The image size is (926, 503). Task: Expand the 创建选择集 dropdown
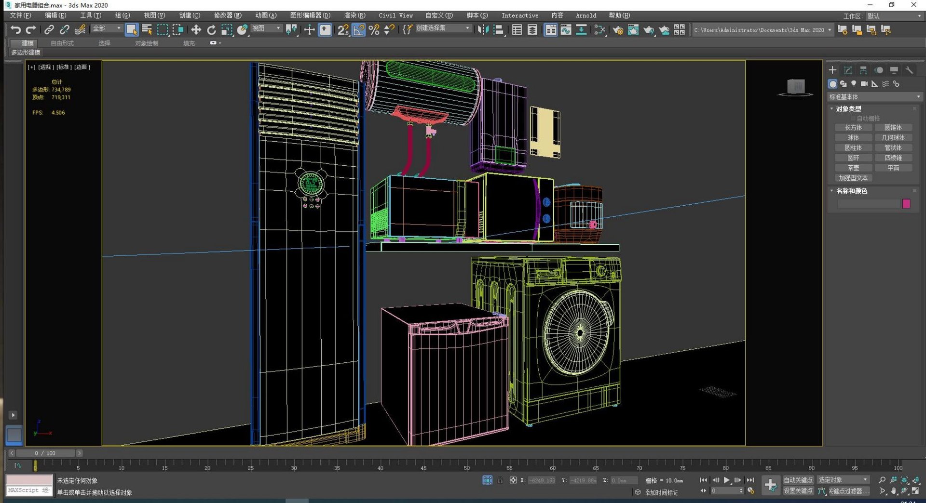pos(443,28)
